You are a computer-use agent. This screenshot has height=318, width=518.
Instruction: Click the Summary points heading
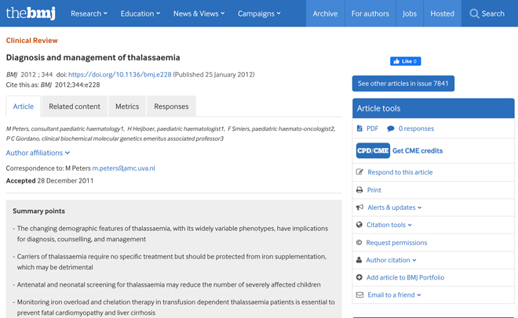[38, 211]
